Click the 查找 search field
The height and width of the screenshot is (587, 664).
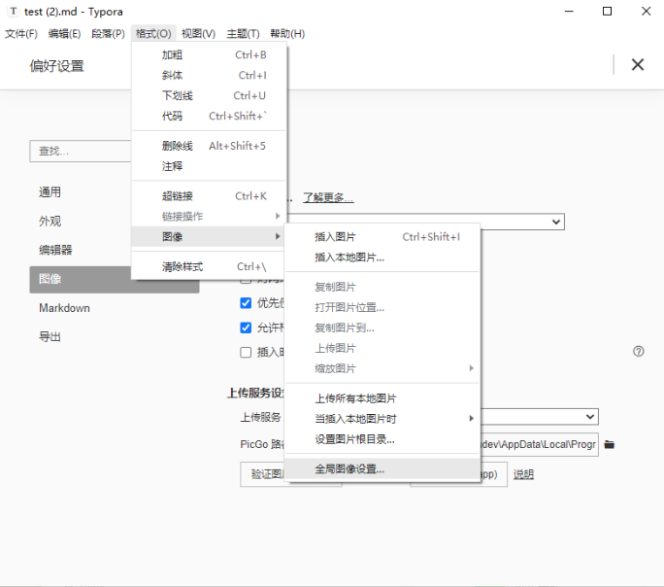tap(81, 151)
